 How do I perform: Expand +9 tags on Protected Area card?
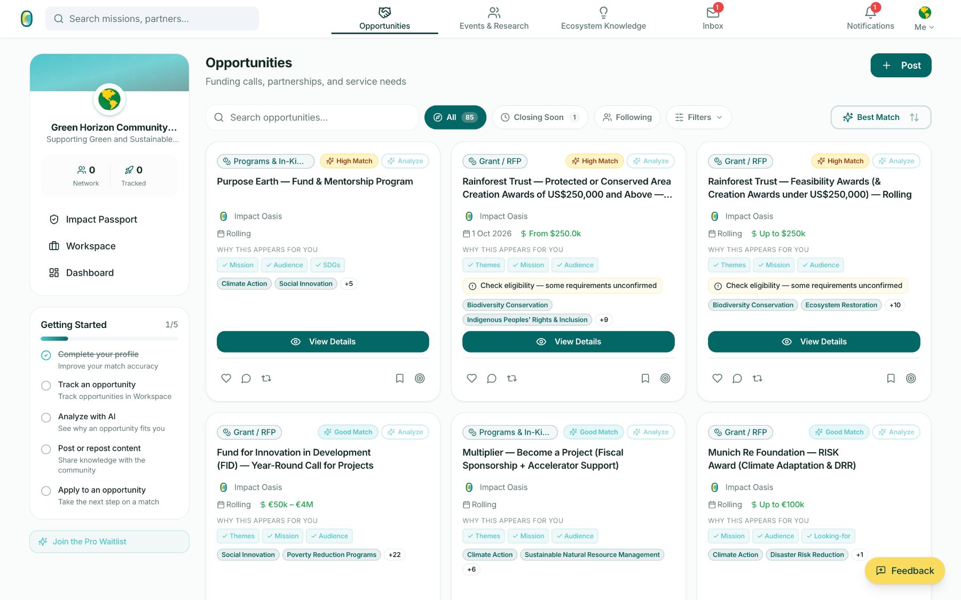(604, 320)
